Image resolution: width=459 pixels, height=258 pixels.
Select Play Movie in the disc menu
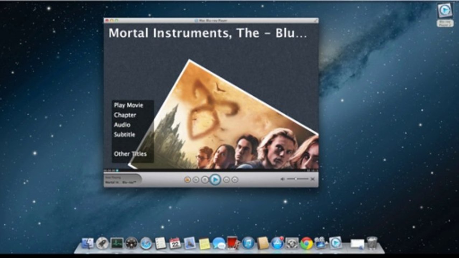pyautogui.click(x=128, y=105)
